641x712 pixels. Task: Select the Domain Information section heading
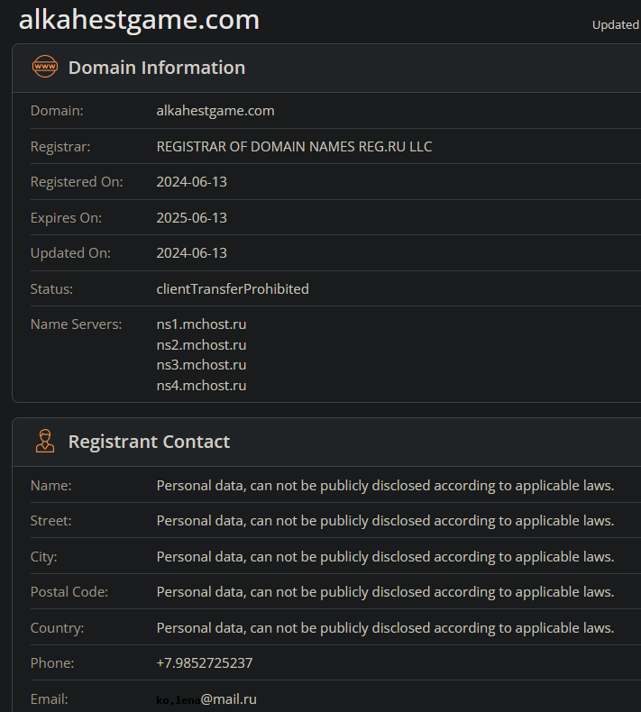[156, 68]
